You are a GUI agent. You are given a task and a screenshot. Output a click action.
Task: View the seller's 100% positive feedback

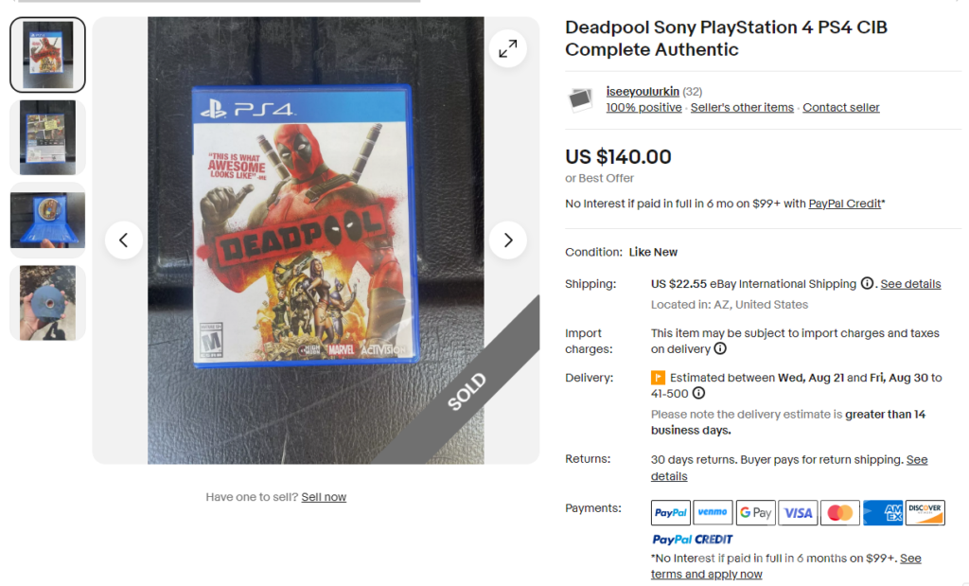(x=643, y=108)
